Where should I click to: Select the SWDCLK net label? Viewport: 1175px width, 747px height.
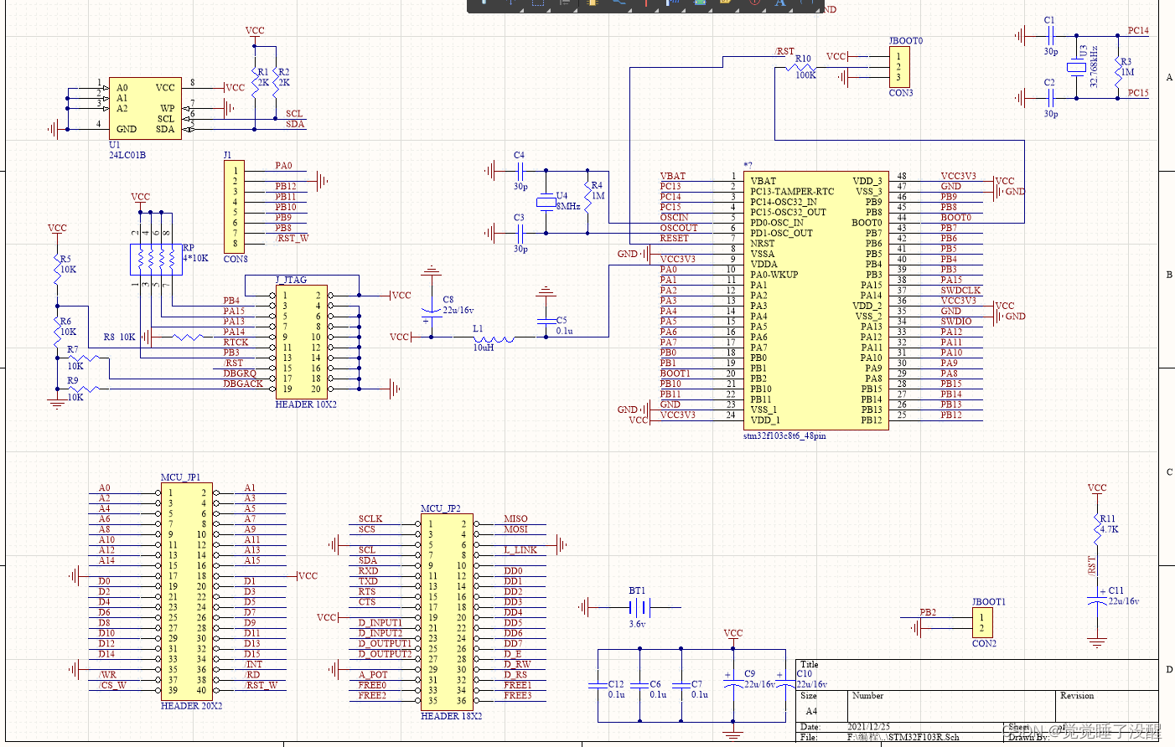(x=960, y=291)
